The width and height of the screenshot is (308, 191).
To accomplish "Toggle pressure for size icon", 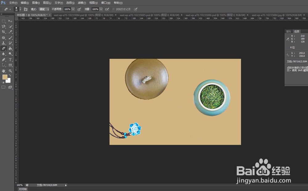I will point(135,9).
